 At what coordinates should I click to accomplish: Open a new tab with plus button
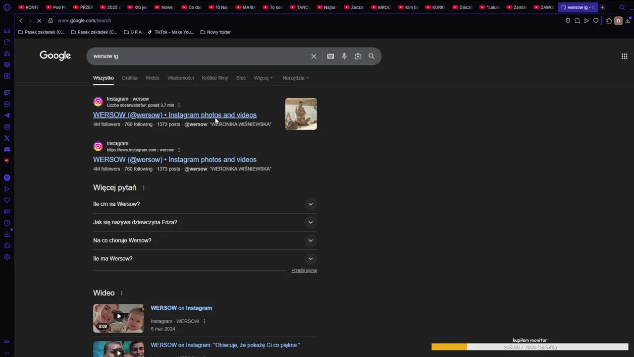coord(602,7)
